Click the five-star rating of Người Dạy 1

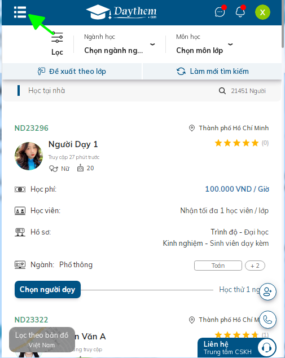coord(236,143)
